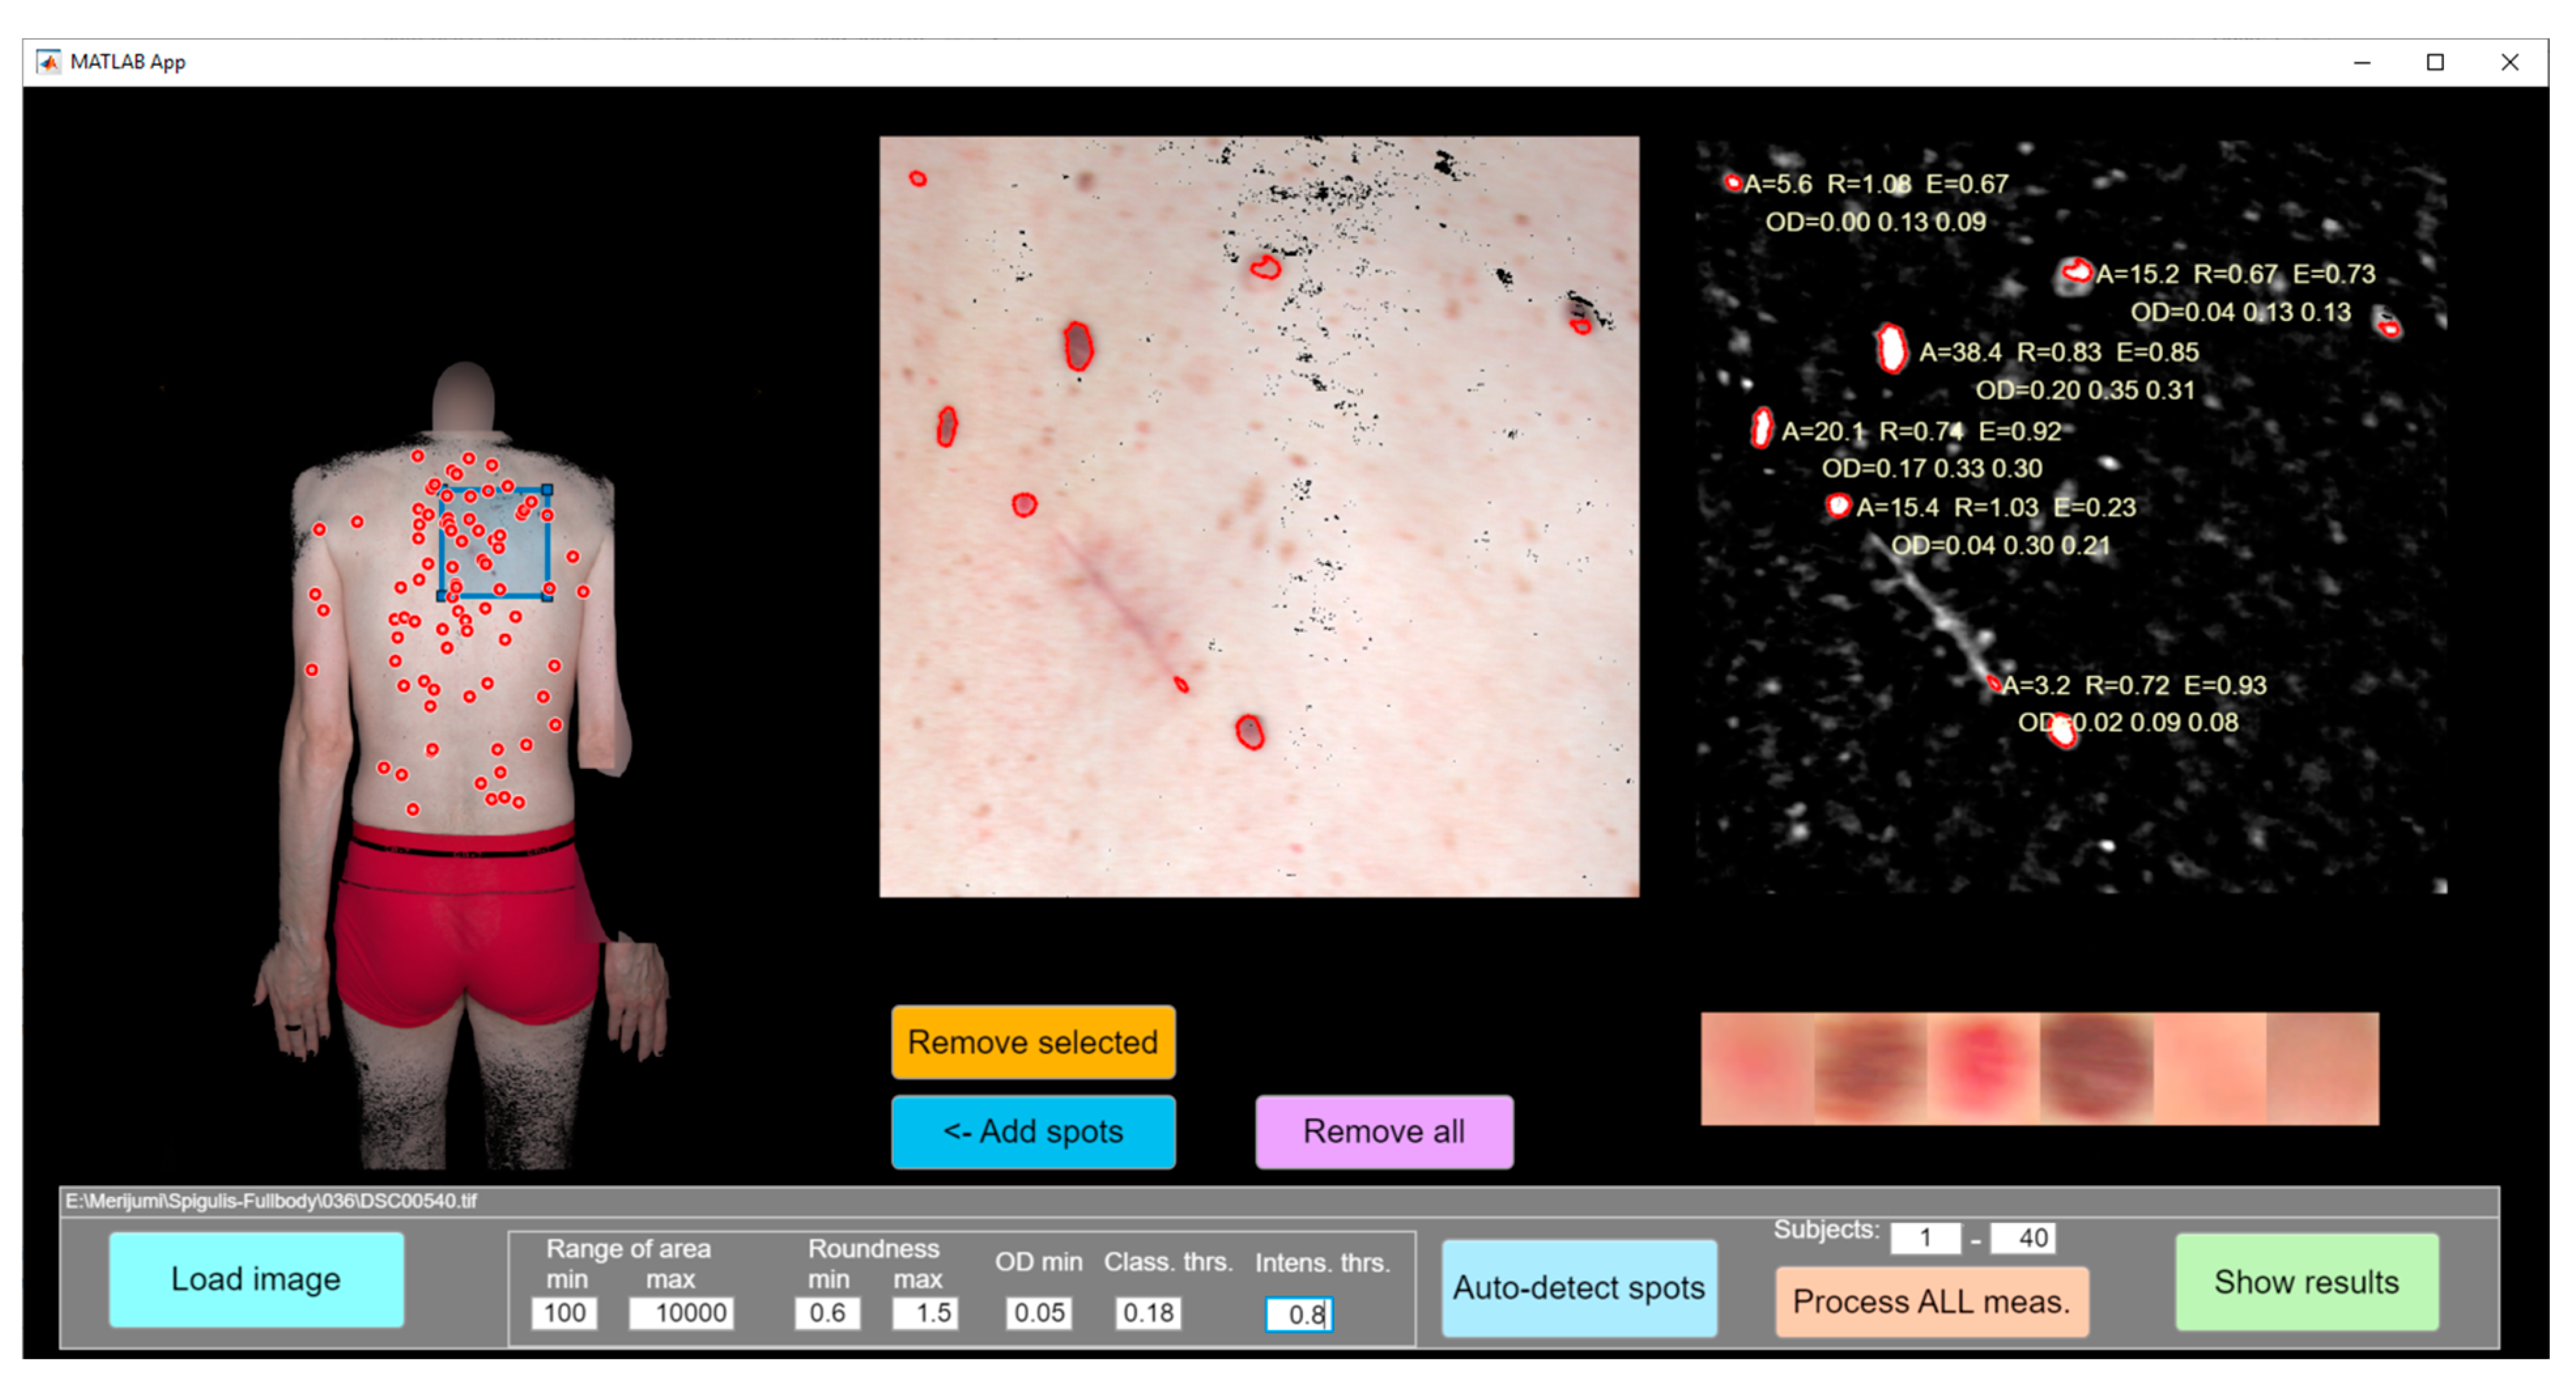Focus the area max field showing 10000
Screen dimensions: 2576x1389
(682, 1313)
